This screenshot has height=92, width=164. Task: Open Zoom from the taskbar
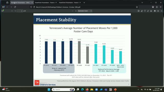96,89
